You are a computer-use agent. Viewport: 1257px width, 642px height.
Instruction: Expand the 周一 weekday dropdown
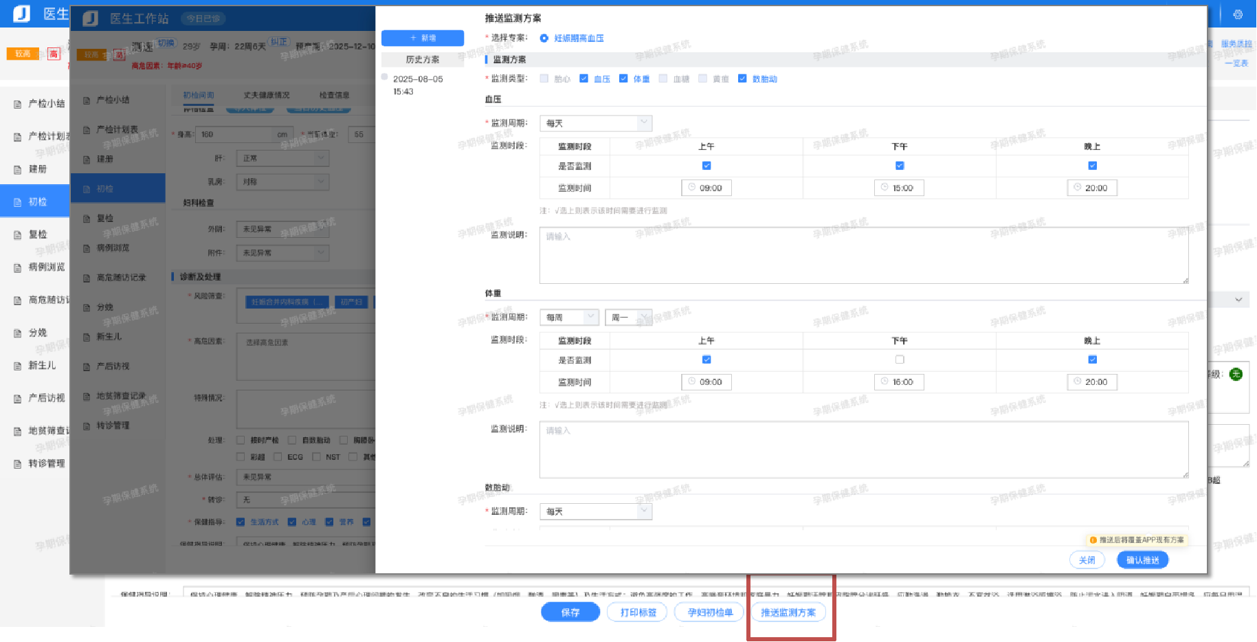click(x=628, y=317)
